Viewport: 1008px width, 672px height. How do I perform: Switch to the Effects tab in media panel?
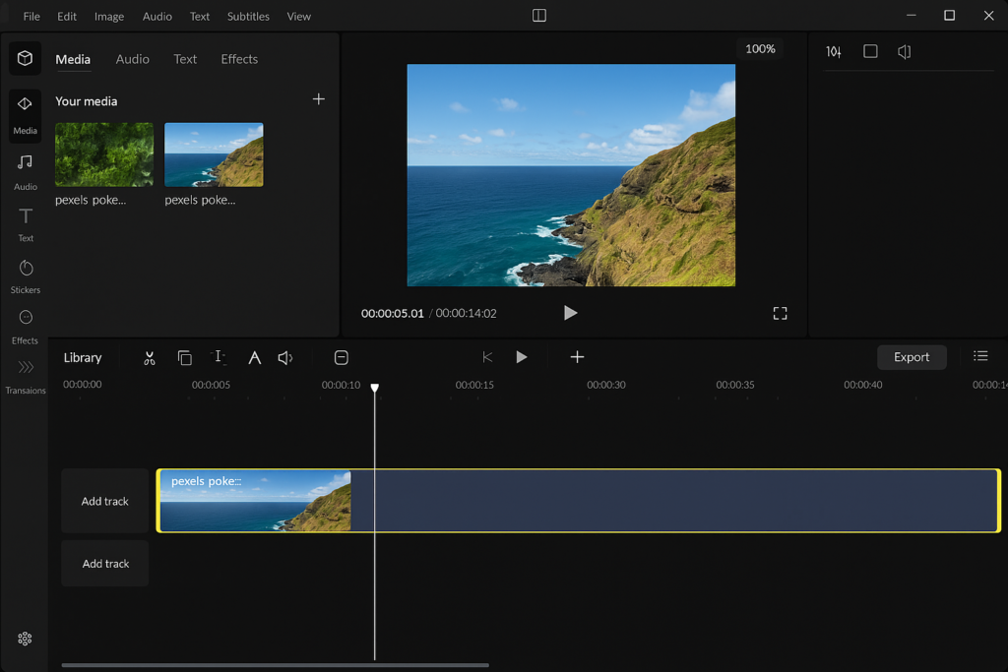[238, 59]
